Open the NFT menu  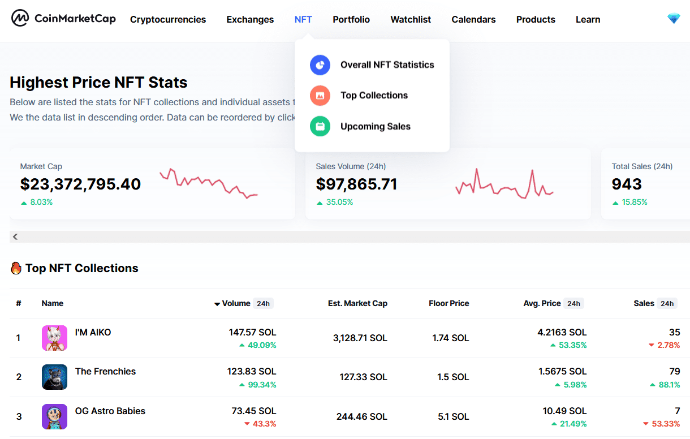(x=303, y=19)
